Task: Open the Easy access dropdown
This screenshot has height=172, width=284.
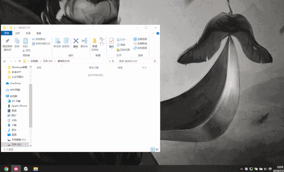Action: [102, 44]
